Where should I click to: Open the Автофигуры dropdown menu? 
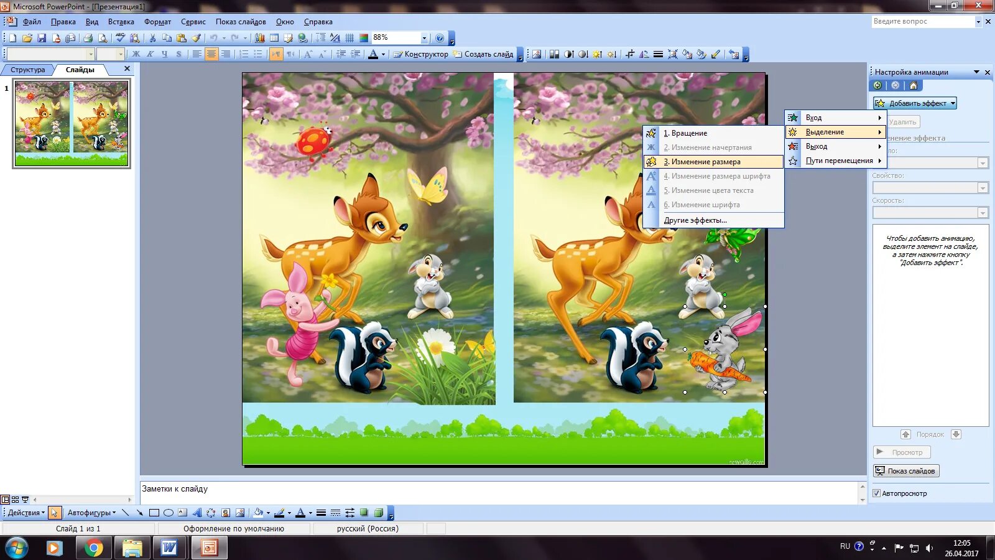click(x=92, y=513)
